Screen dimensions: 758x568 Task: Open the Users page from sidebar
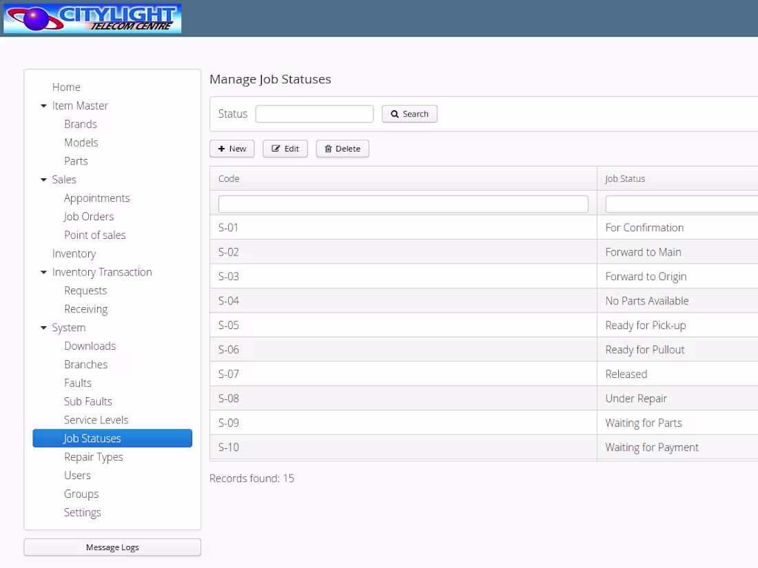(x=77, y=475)
